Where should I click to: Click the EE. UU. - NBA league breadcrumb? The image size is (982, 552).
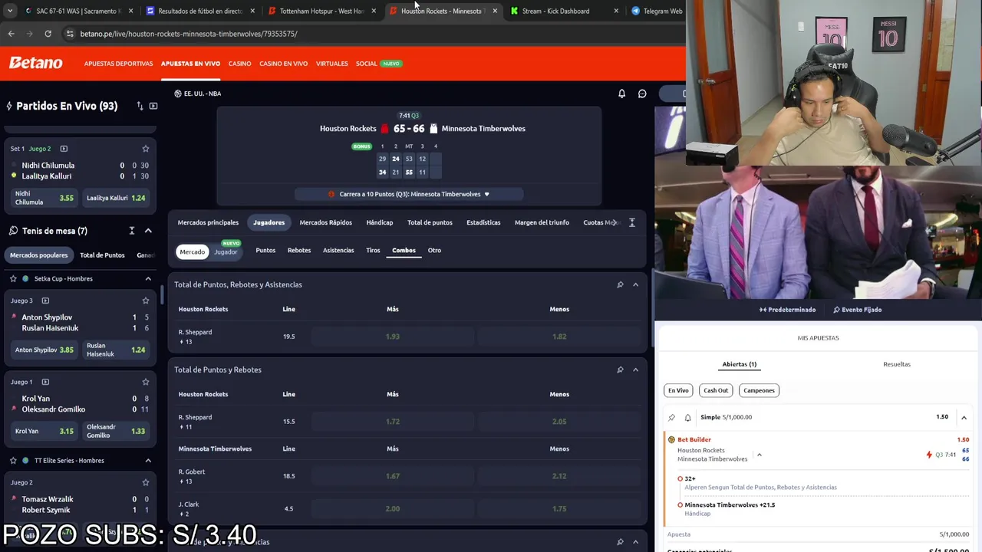[x=198, y=94]
